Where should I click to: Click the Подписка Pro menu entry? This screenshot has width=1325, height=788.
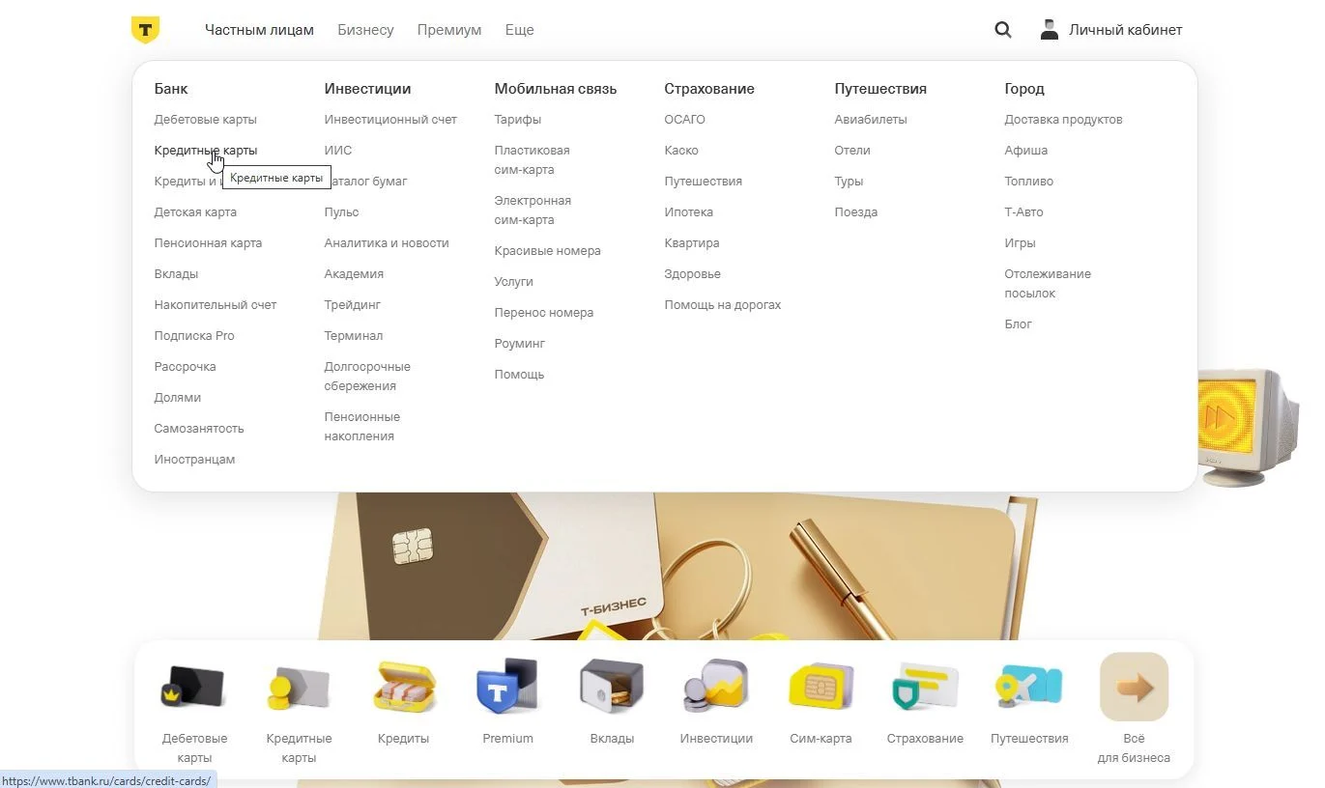point(194,336)
